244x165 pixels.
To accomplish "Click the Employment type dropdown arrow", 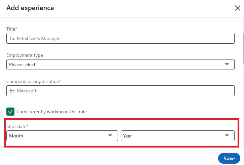I will pyautogui.click(x=227, y=64).
